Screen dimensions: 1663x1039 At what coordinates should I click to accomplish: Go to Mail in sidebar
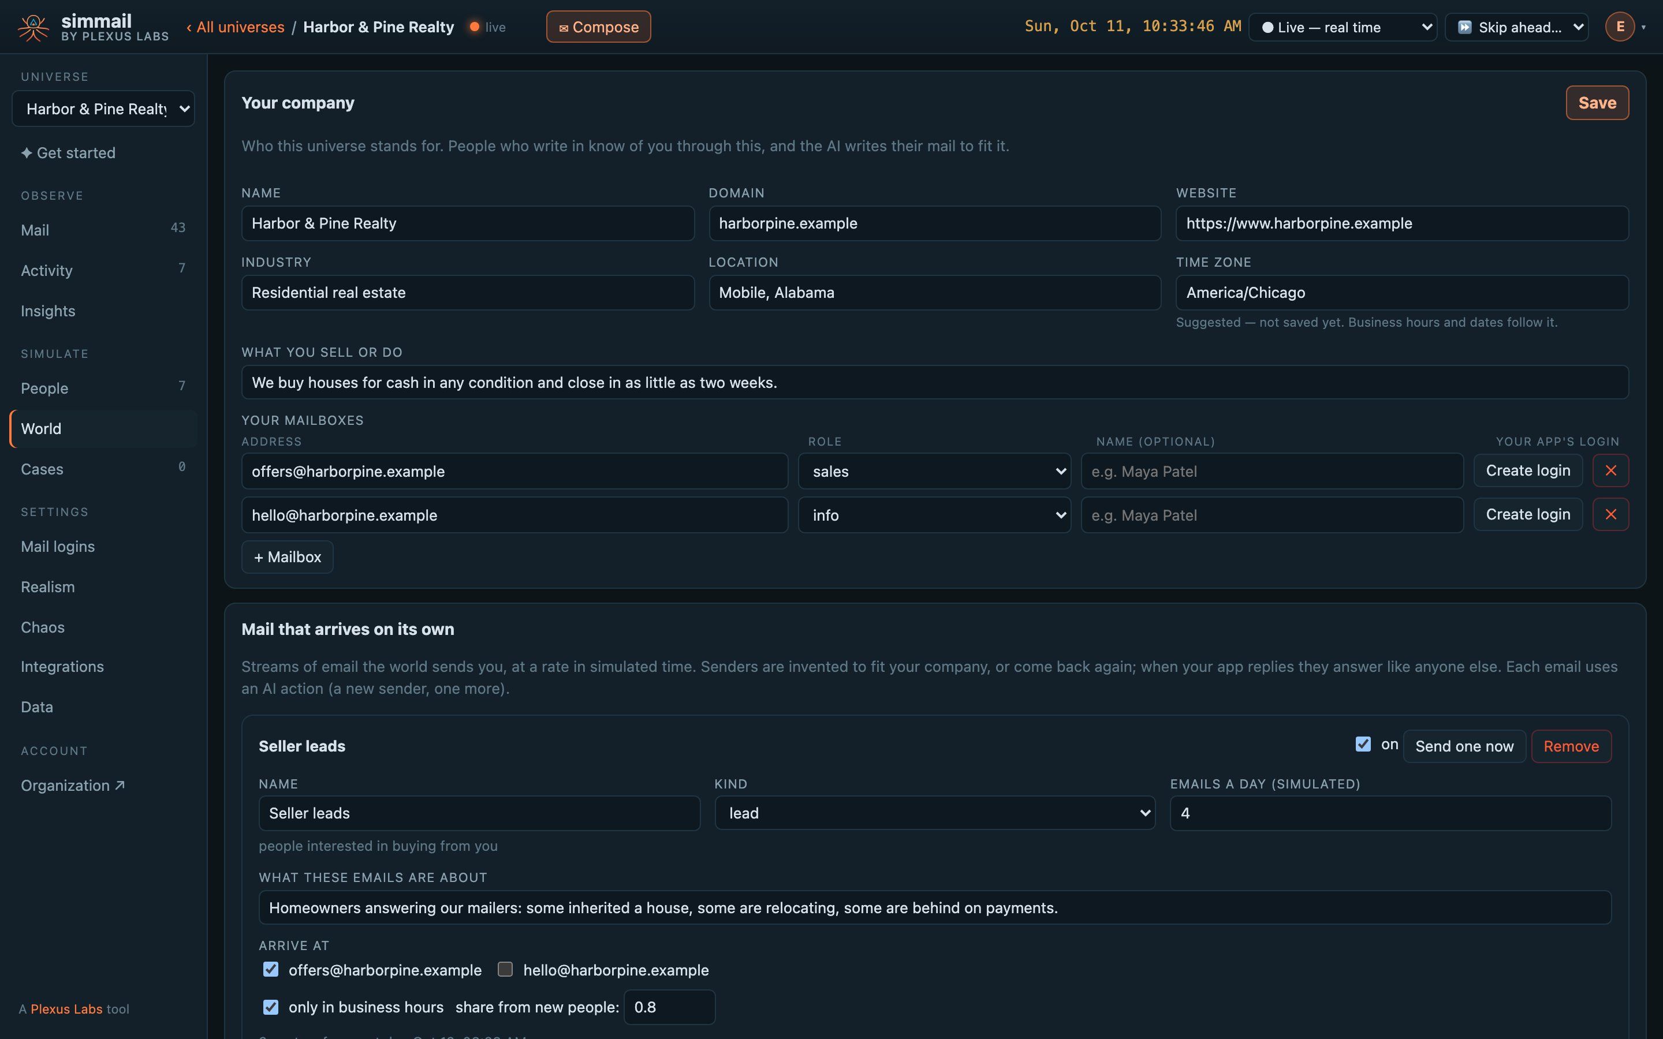[x=103, y=230]
